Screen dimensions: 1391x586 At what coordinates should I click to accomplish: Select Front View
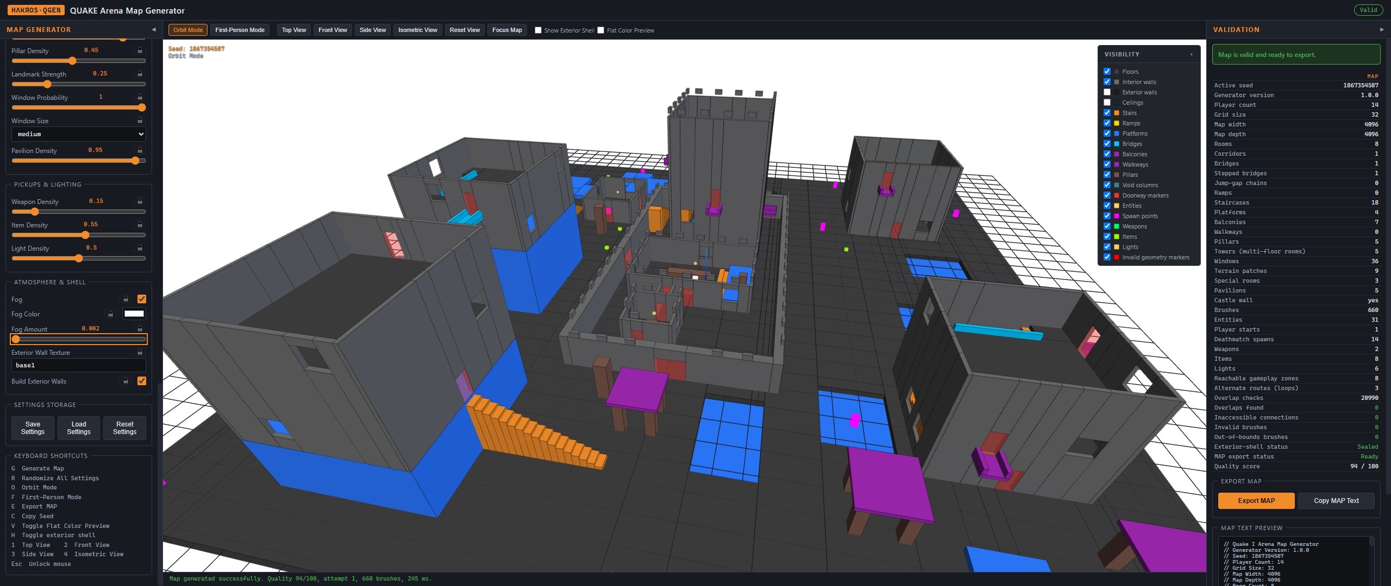333,30
